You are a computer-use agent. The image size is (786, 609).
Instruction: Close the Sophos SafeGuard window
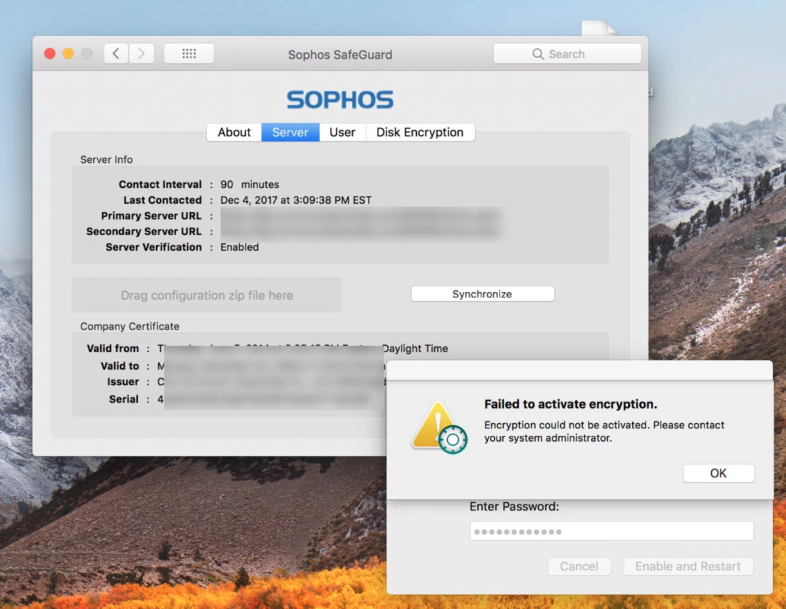(x=50, y=54)
